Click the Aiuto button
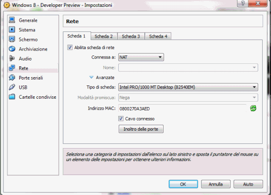The image size is (271, 195). [x=248, y=184]
